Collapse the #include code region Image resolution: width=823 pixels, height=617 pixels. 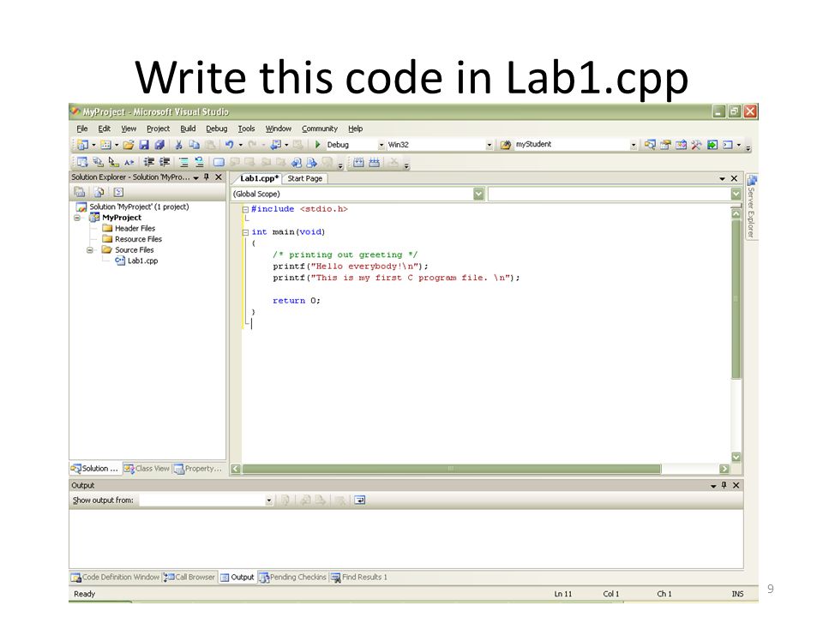click(245, 209)
